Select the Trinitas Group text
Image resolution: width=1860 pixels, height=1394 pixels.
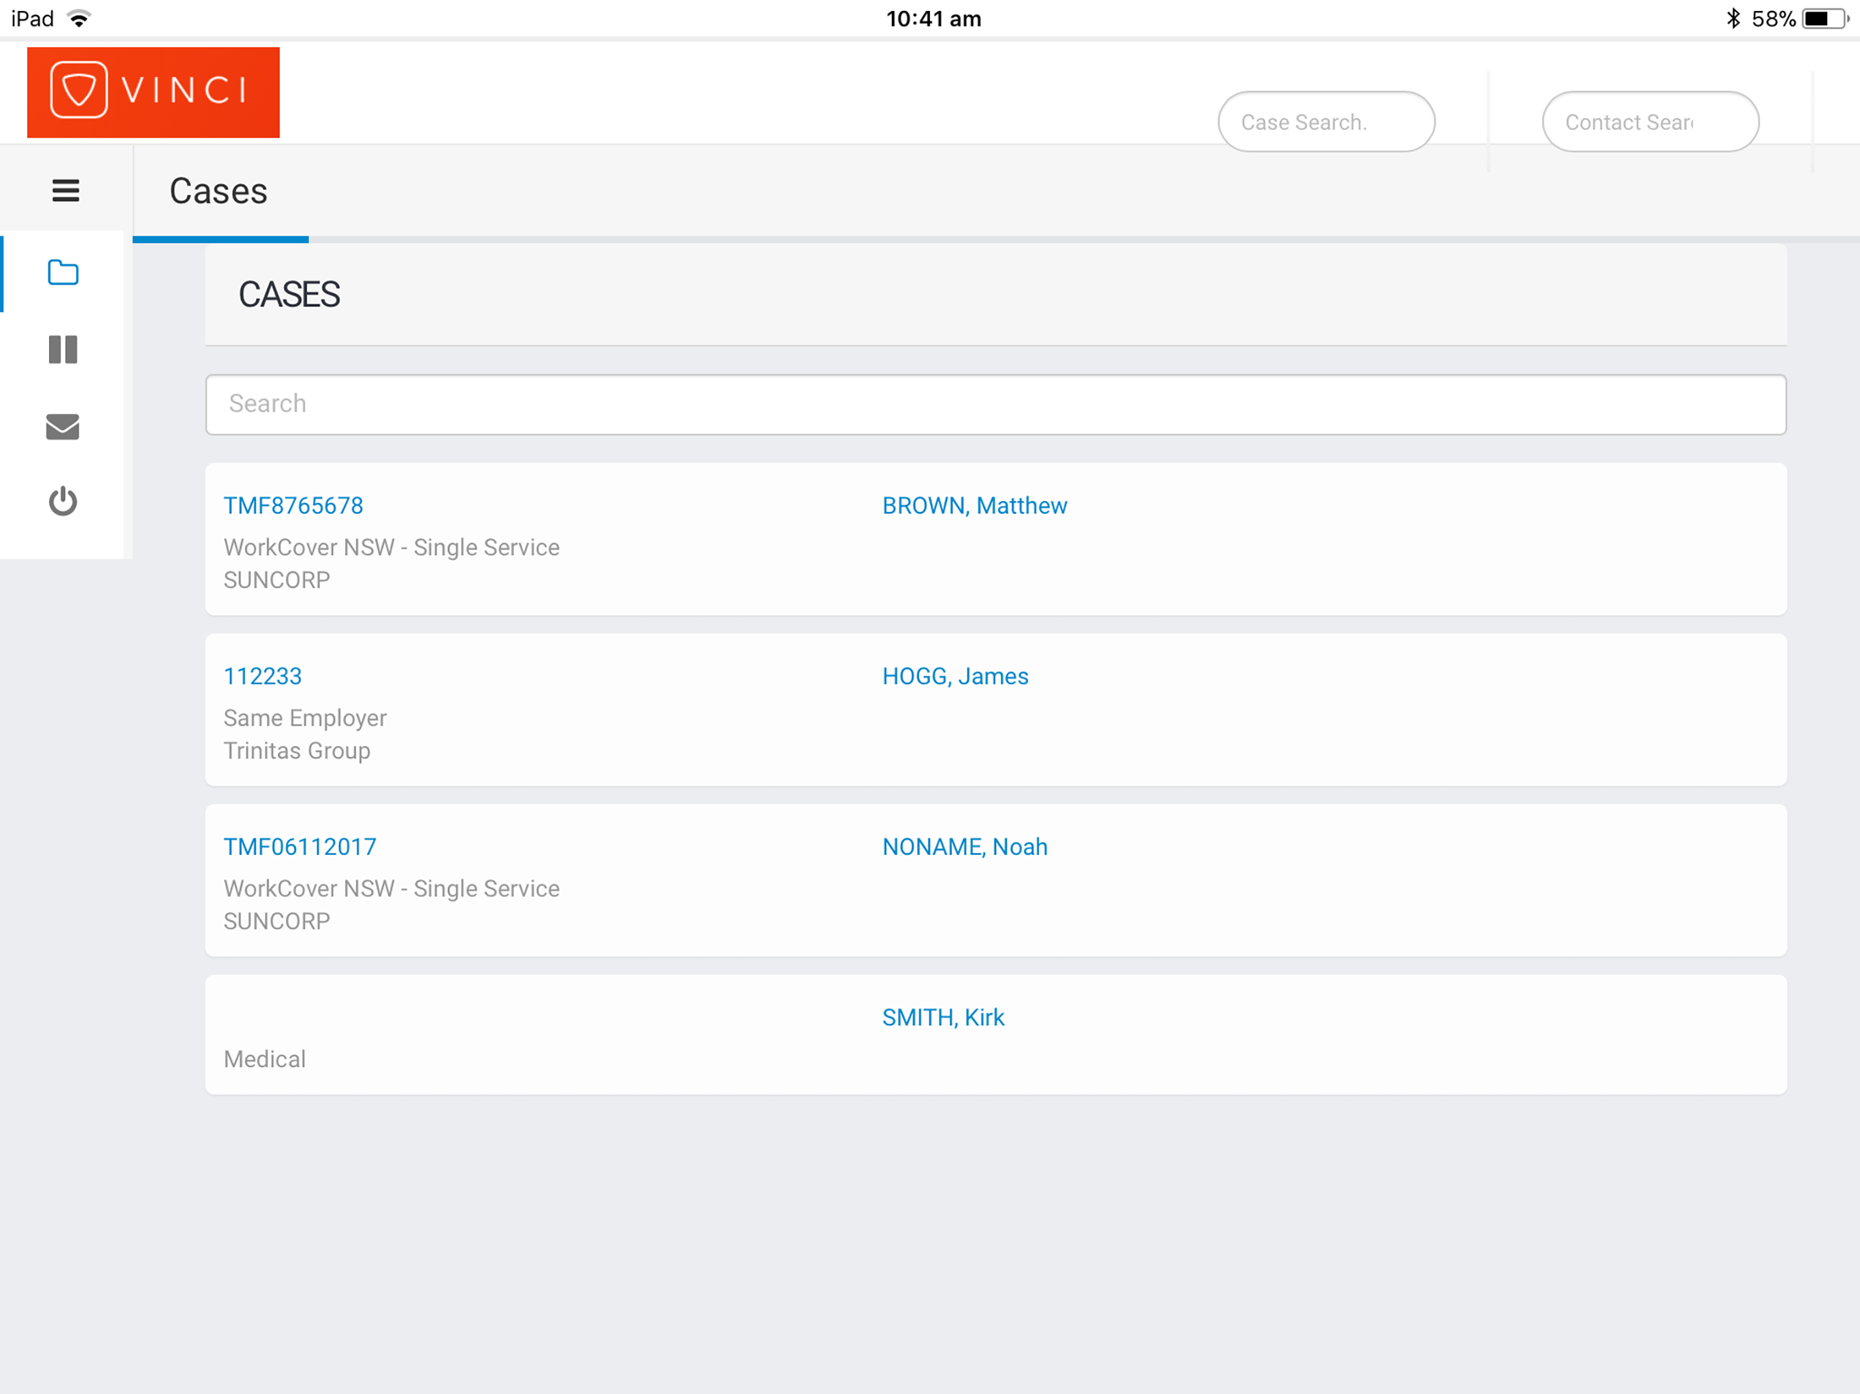coord(297,751)
